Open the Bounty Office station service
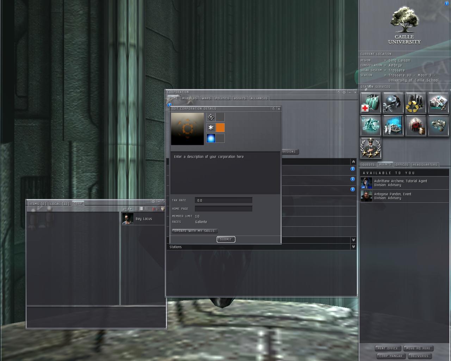This screenshot has height=361, width=451. tap(416, 126)
